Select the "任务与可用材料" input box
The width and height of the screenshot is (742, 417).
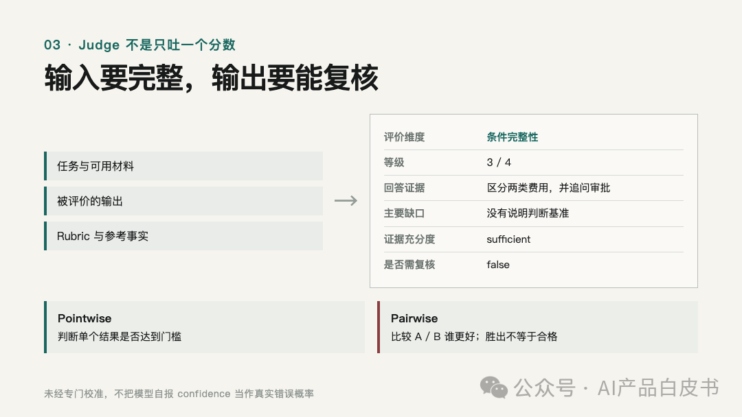pyautogui.click(x=183, y=166)
